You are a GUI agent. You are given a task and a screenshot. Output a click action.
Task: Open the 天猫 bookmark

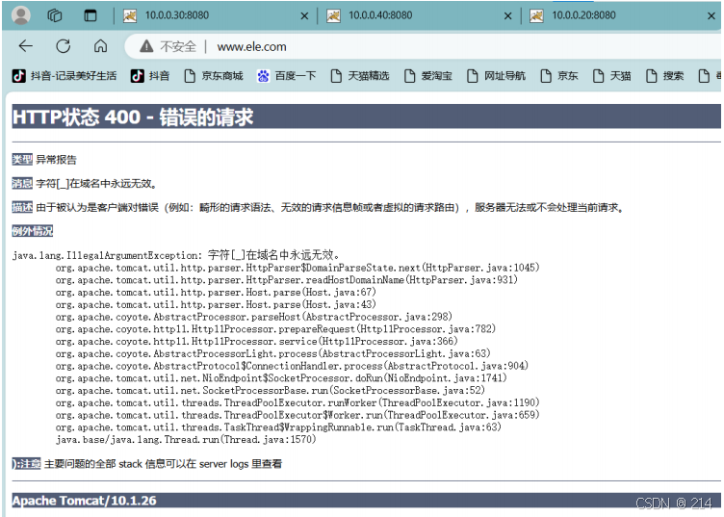[611, 76]
